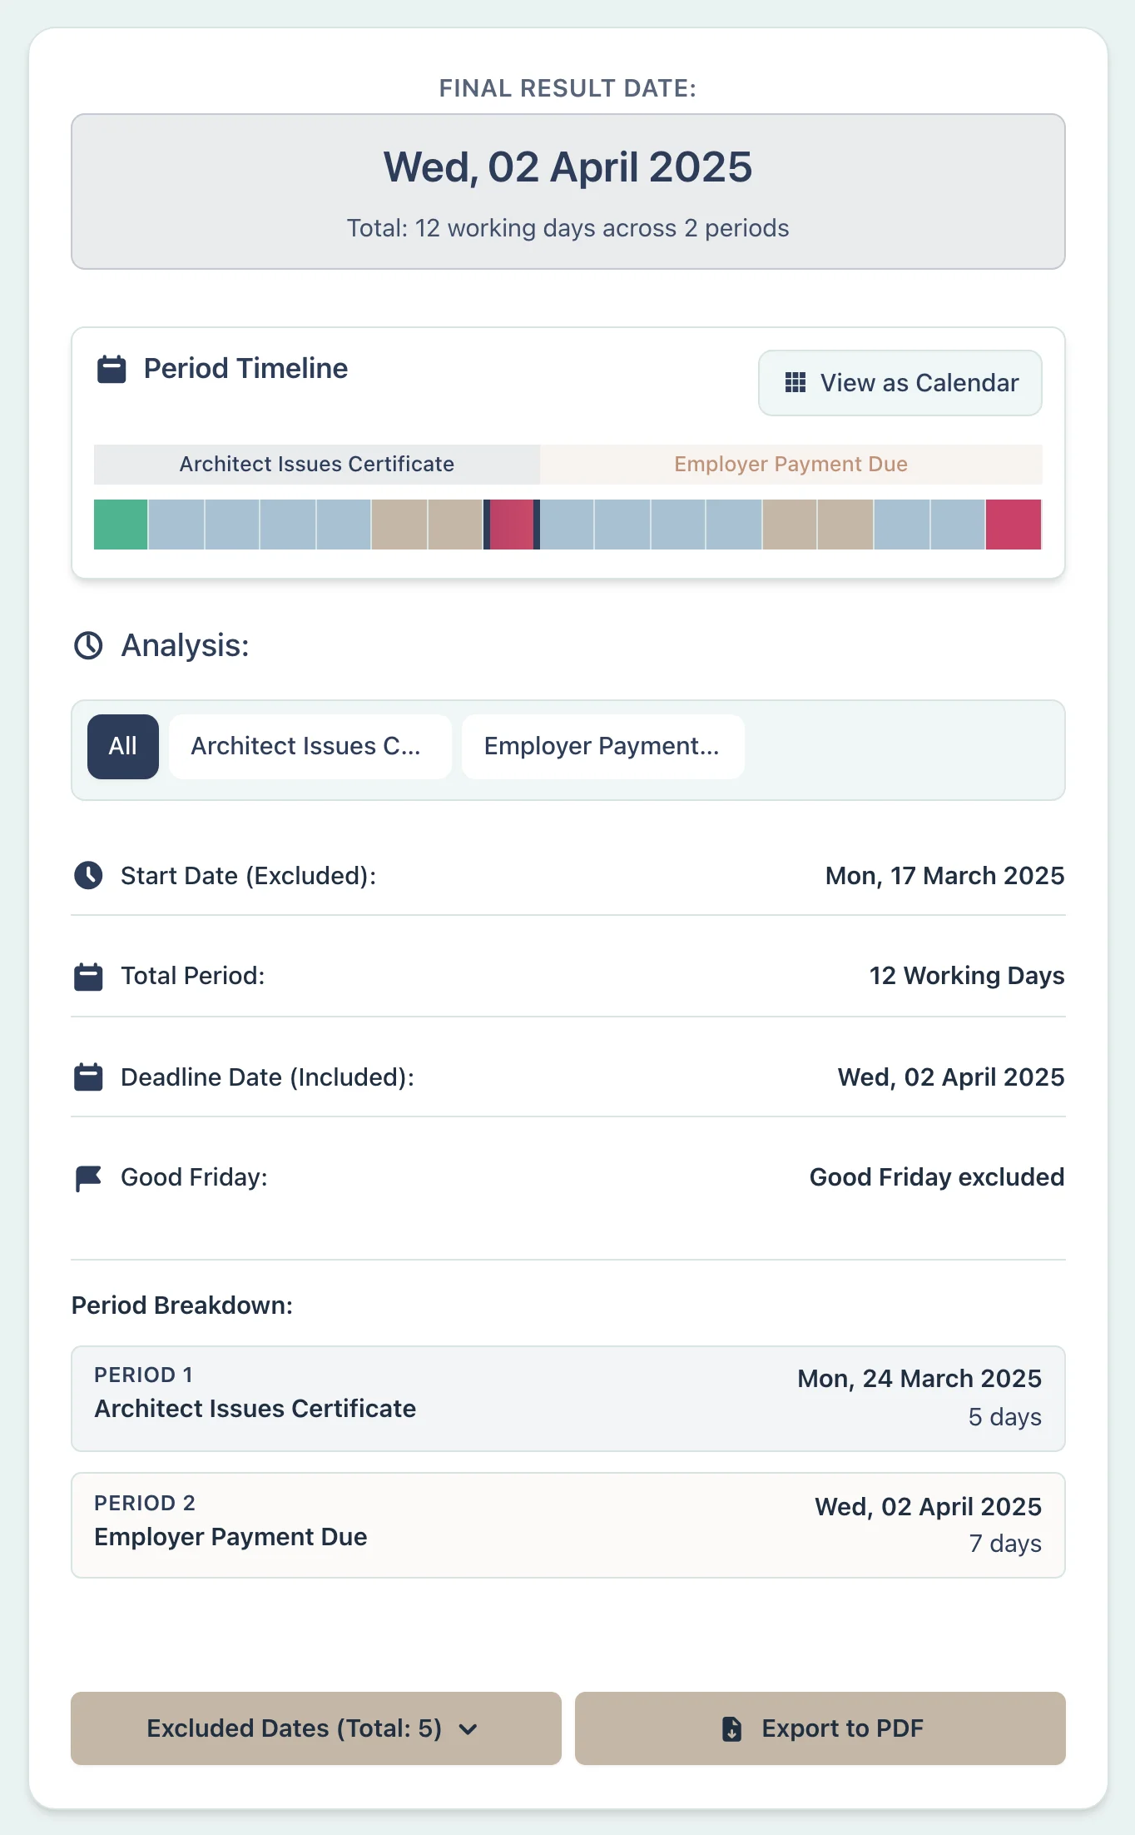This screenshot has height=1835, width=1135.
Task: Click the clock icon beside Start Date (Excluded)
Action: (x=88, y=875)
